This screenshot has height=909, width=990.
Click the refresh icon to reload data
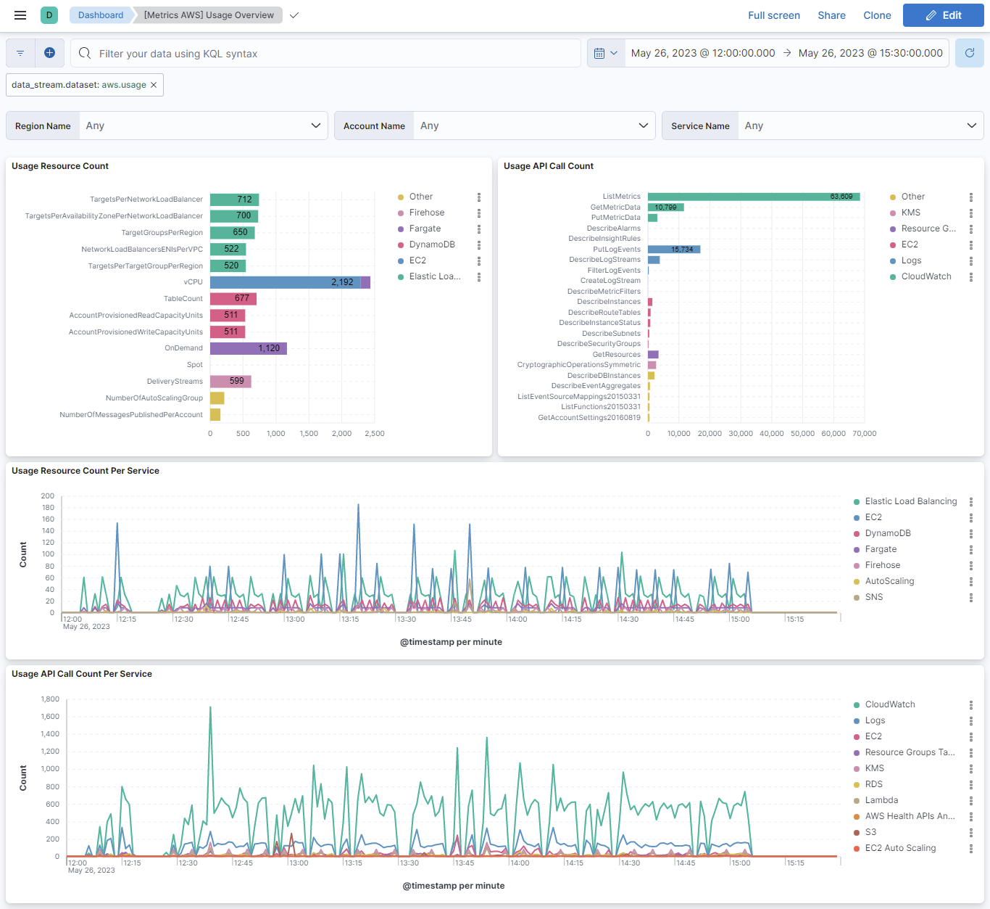969,52
